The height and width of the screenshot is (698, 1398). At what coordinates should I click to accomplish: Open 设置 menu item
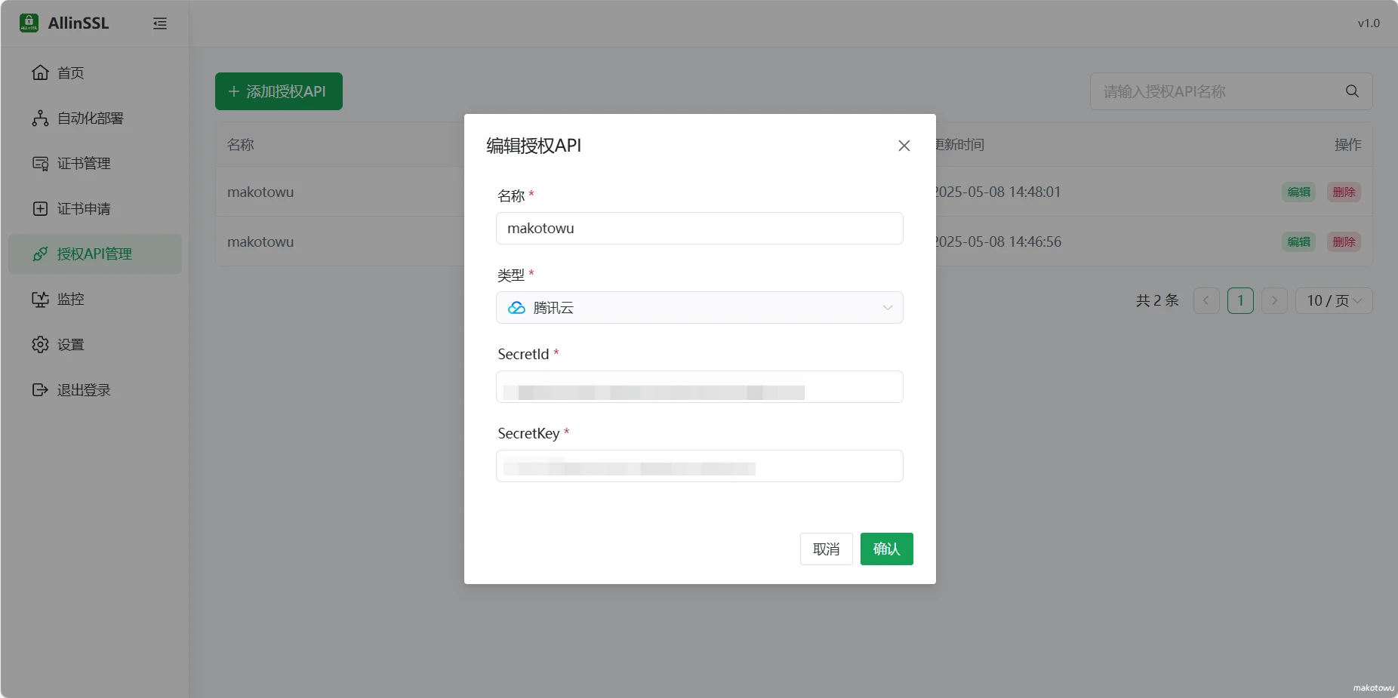pos(95,344)
